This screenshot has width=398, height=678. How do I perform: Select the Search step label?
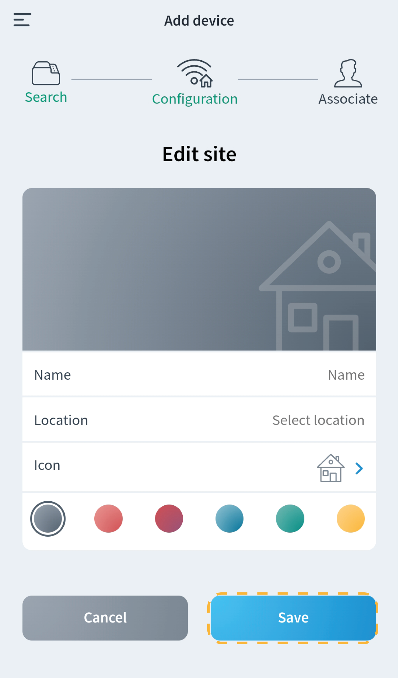point(46,97)
